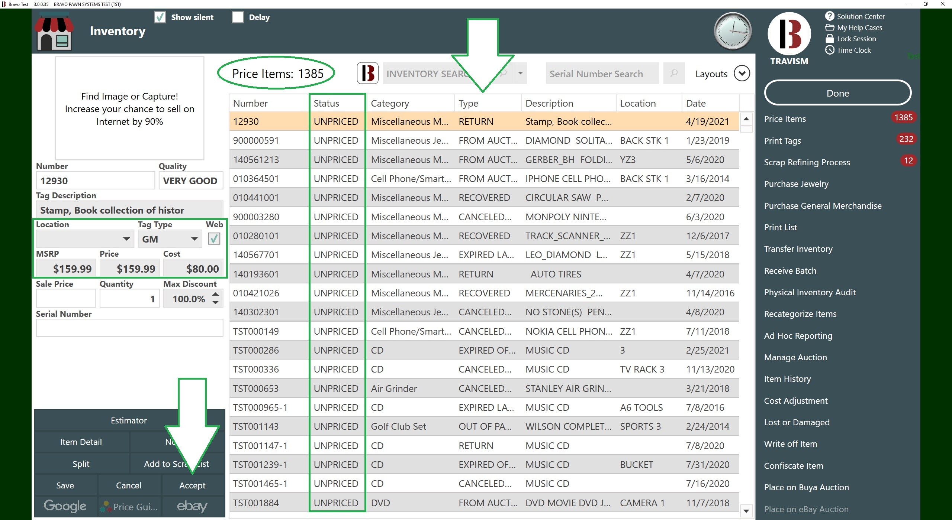Open My Help Cases
Viewport: 952px width, 520px height.
pyautogui.click(x=854, y=27)
